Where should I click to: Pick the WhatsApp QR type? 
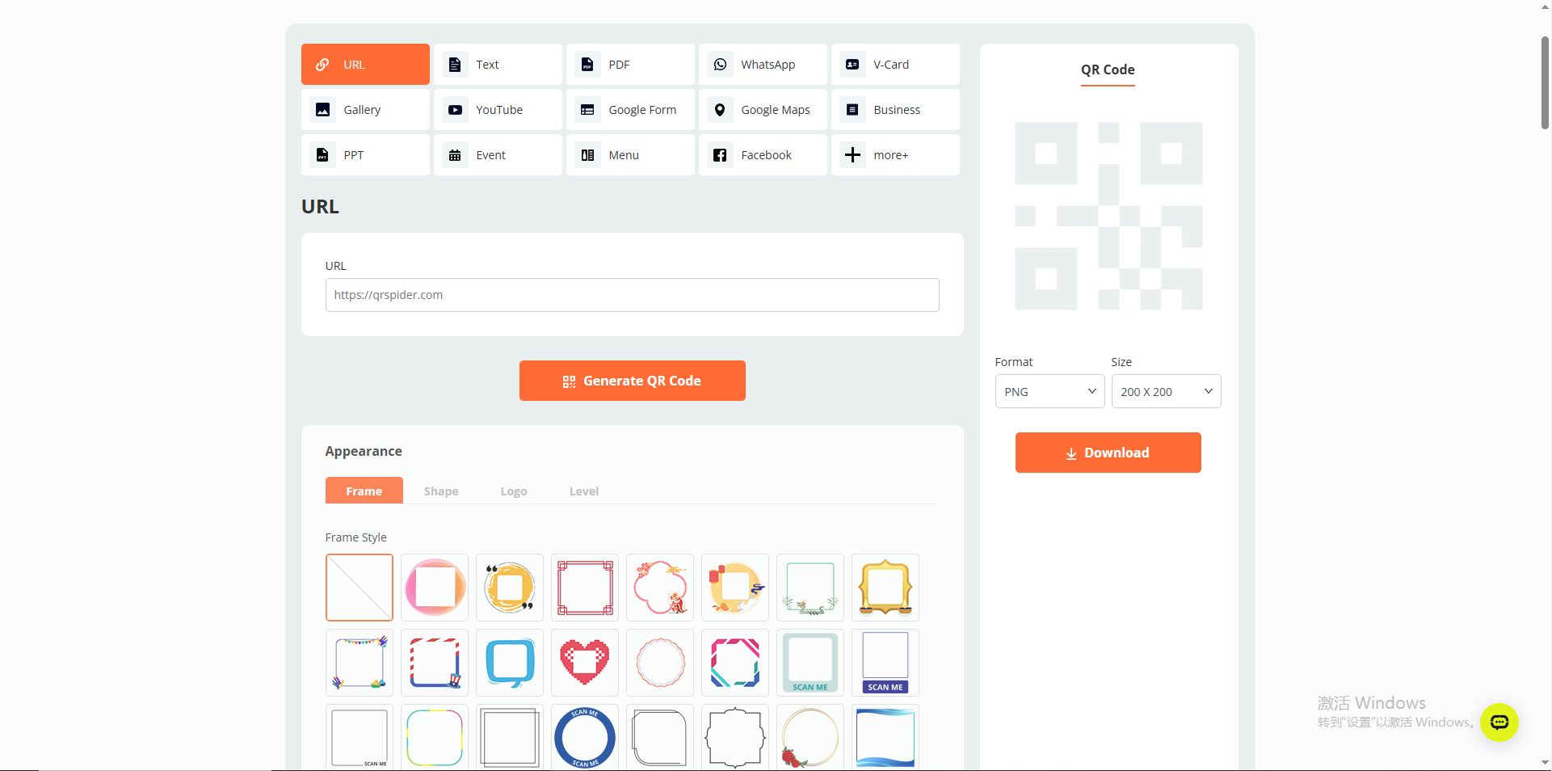[x=763, y=64]
